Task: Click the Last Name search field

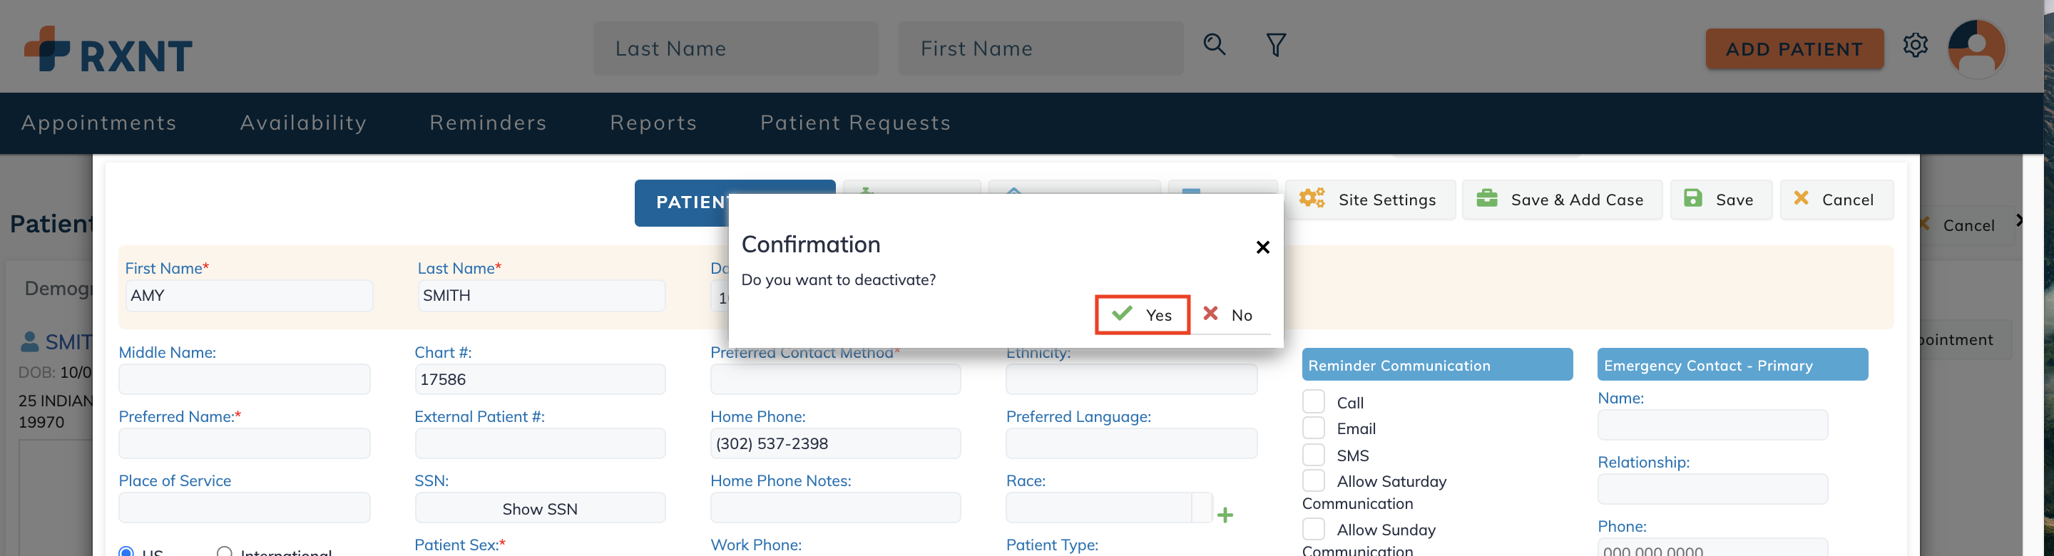Action: click(735, 48)
